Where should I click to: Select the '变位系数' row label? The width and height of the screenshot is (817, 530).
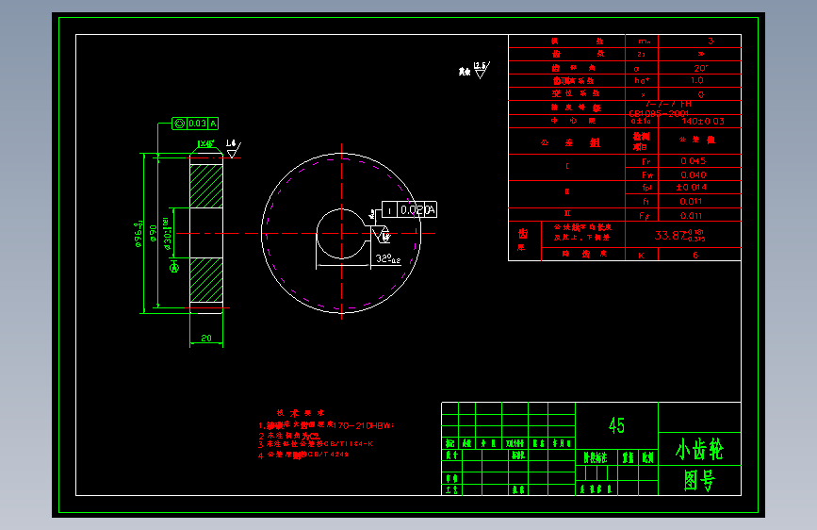tap(576, 93)
